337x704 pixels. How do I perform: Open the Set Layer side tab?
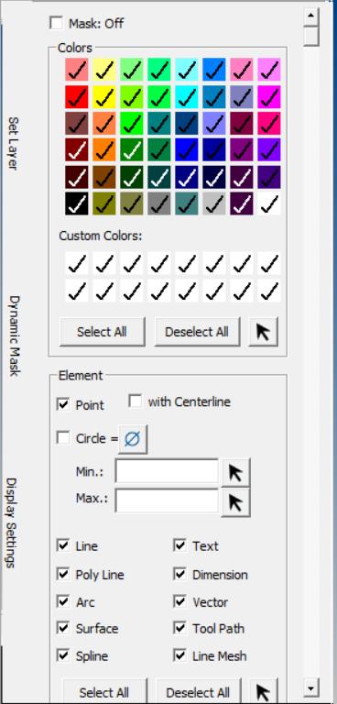pyautogui.click(x=14, y=143)
